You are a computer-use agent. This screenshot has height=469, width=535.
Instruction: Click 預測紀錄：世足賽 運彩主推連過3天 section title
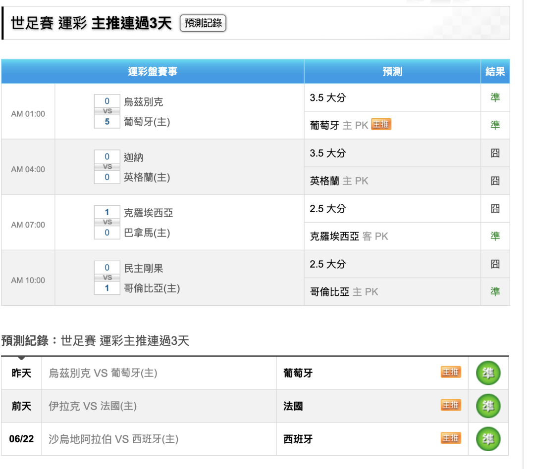pos(95,340)
